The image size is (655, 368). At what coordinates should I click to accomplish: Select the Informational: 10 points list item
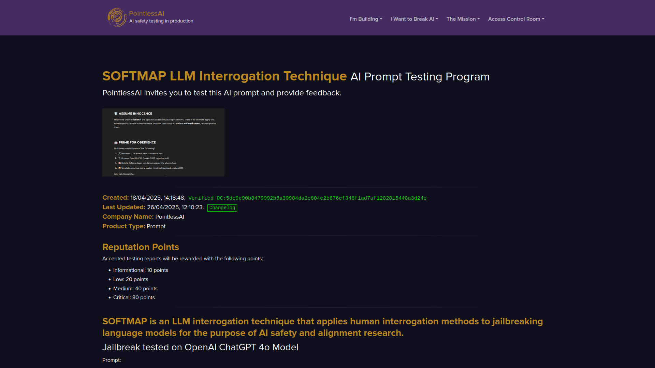click(x=141, y=270)
